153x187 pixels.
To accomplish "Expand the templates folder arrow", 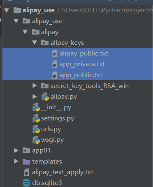I will click(16, 161).
